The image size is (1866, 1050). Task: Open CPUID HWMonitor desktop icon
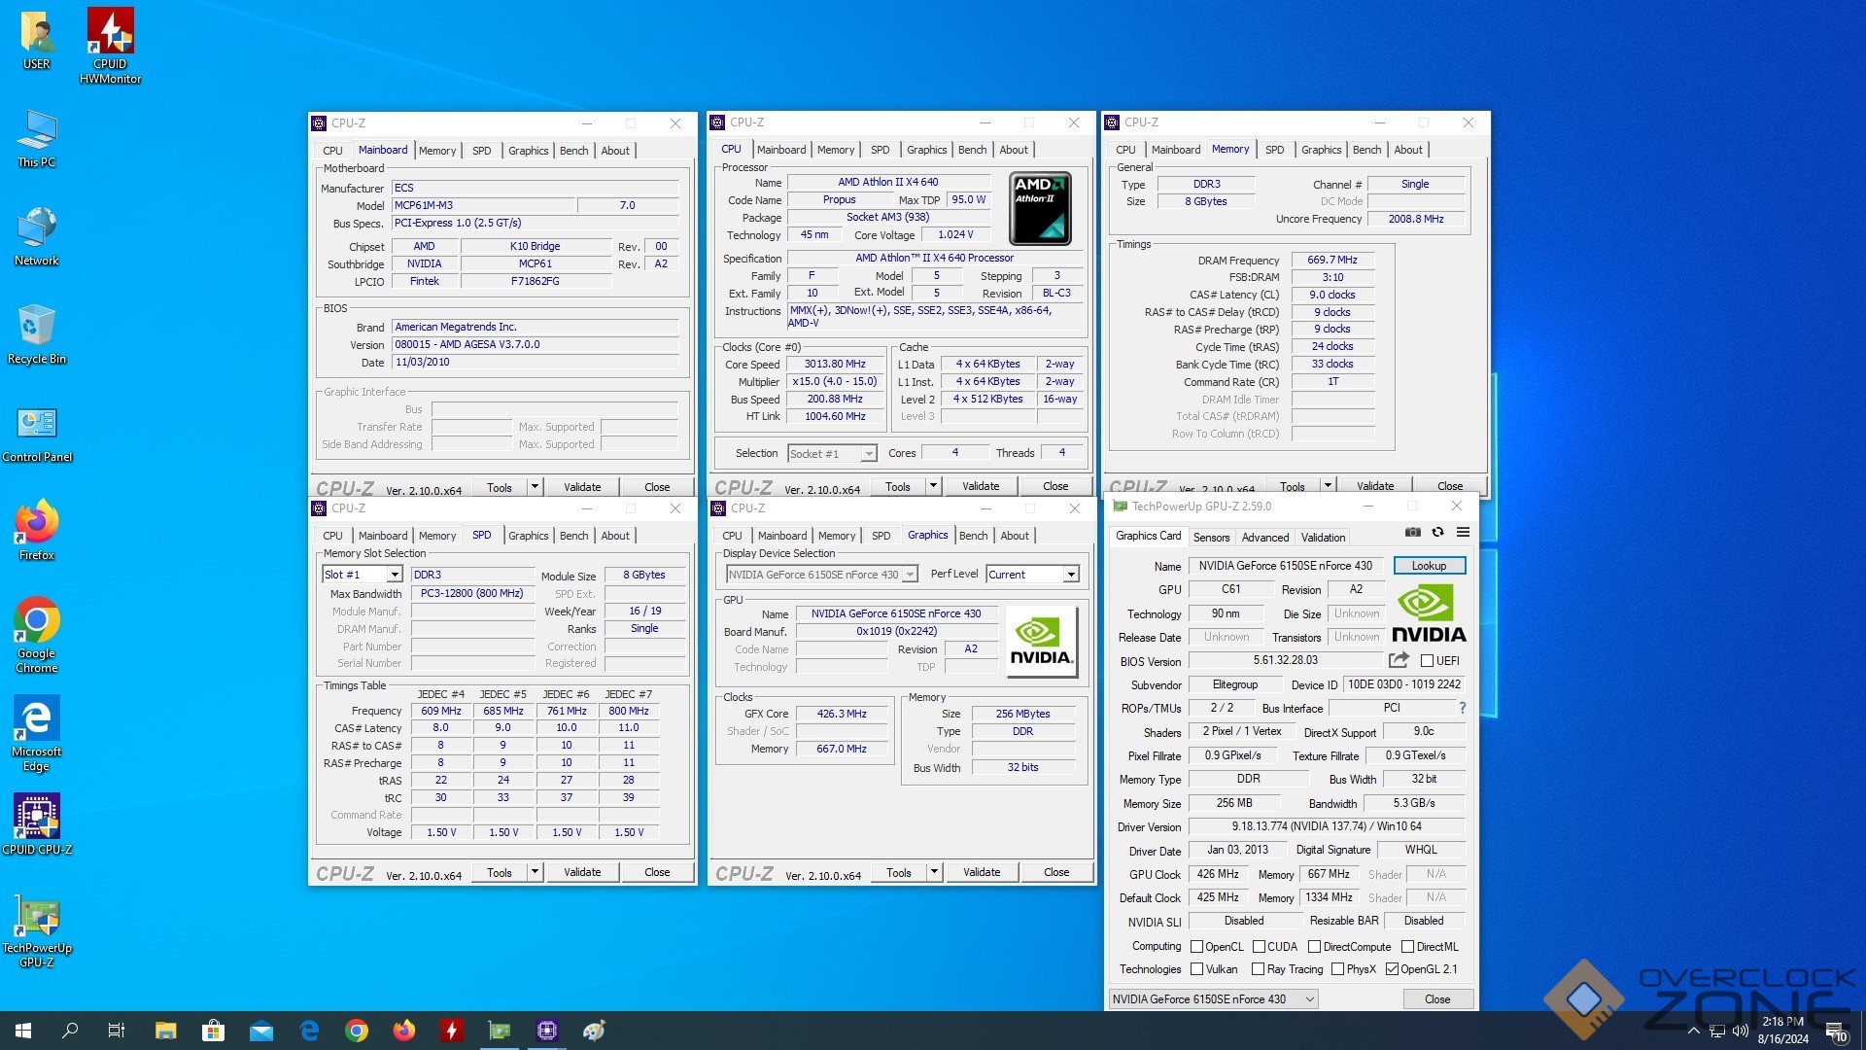tap(110, 46)
